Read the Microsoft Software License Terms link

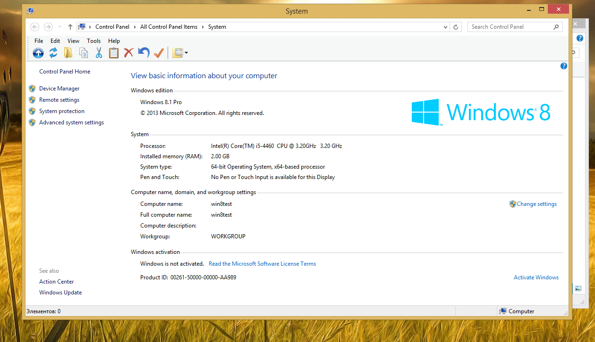pos(263,264)
